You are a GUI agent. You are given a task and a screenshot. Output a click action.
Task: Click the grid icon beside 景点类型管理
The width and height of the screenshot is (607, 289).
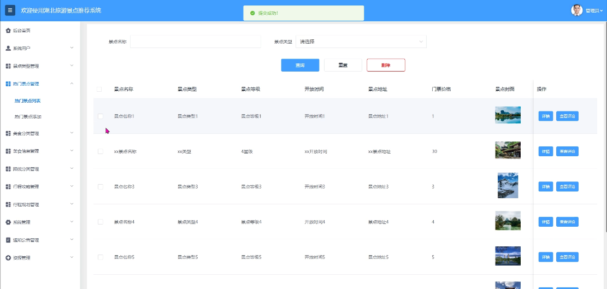click(x=8, y=66)
